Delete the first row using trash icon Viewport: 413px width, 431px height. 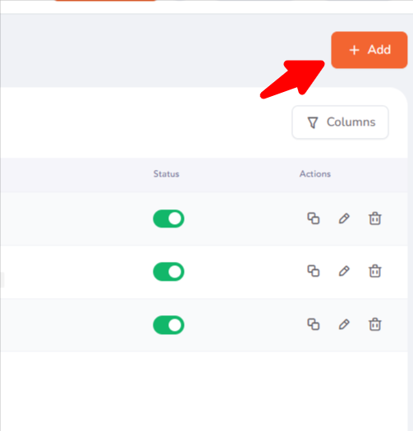click(374, 218)
